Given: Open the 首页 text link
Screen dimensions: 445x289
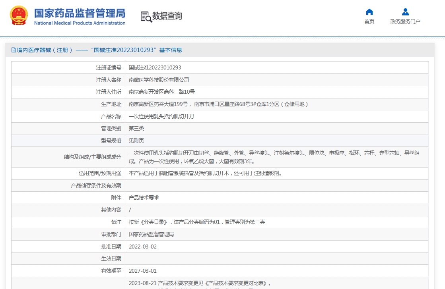Looking at the screenshot, I should pos(369,21).
